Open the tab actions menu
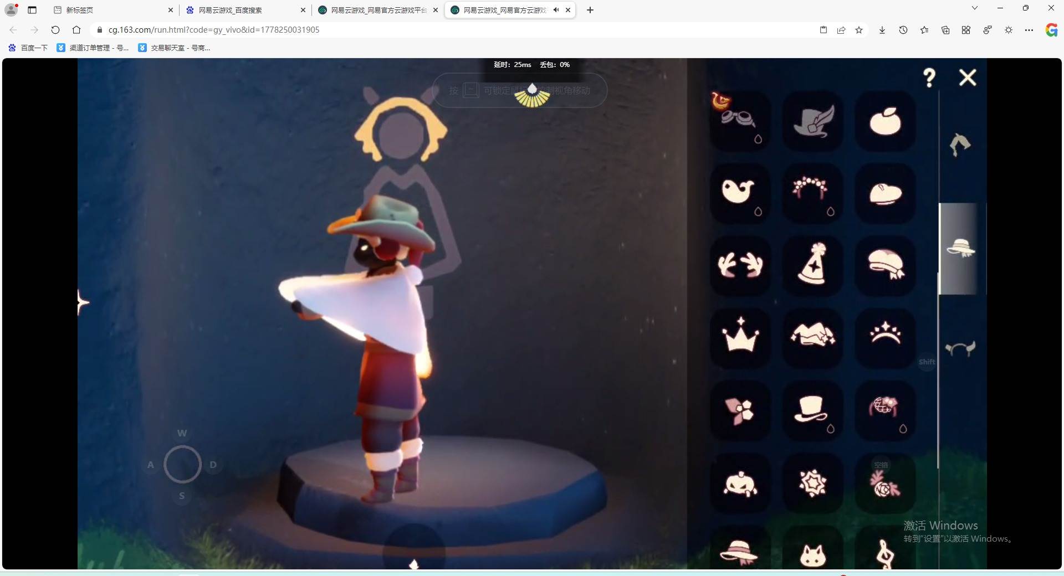Viewport: 1064px width, 576px height. coord(32,10)
